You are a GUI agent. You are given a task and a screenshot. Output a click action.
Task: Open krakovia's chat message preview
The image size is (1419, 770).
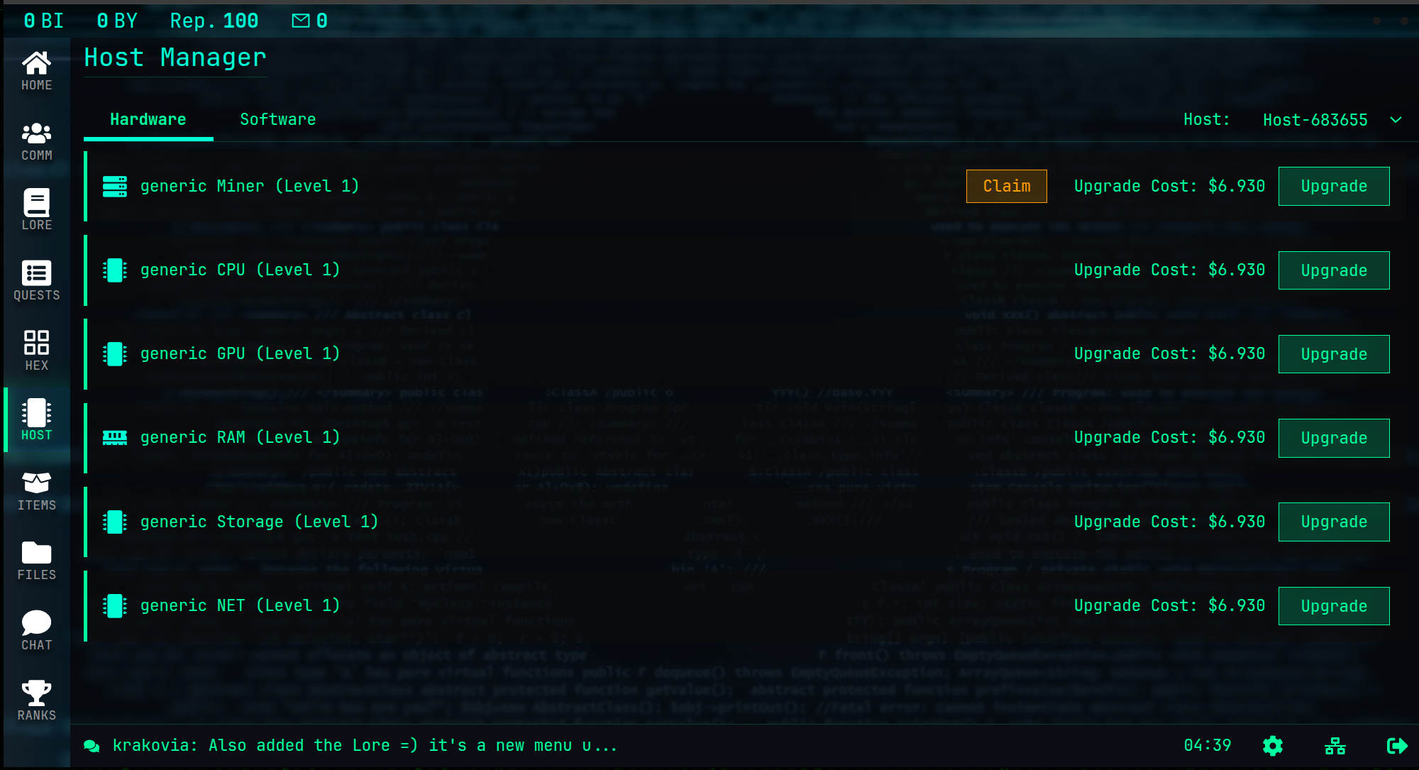coord(364,746)
